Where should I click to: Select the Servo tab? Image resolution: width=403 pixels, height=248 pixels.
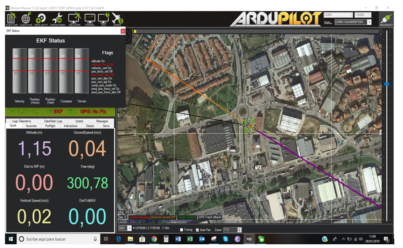coord(106,126)
